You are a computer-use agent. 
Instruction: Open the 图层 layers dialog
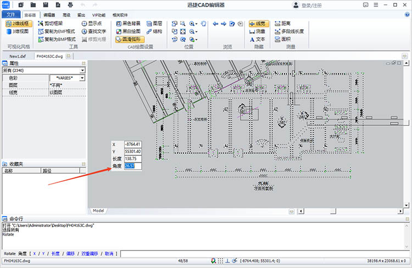[154, 24]
